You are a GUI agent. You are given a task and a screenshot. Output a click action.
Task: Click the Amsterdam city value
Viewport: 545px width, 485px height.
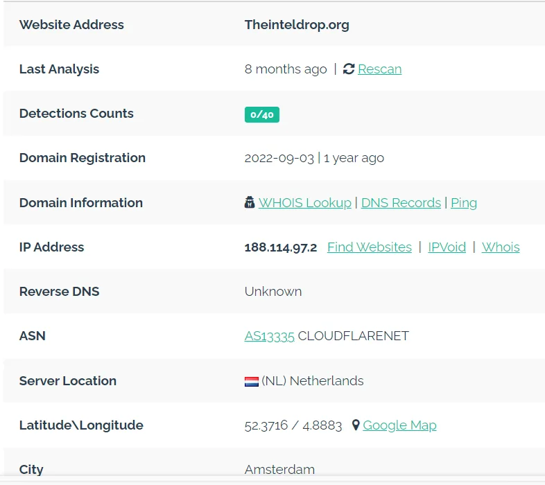(279, 470)
